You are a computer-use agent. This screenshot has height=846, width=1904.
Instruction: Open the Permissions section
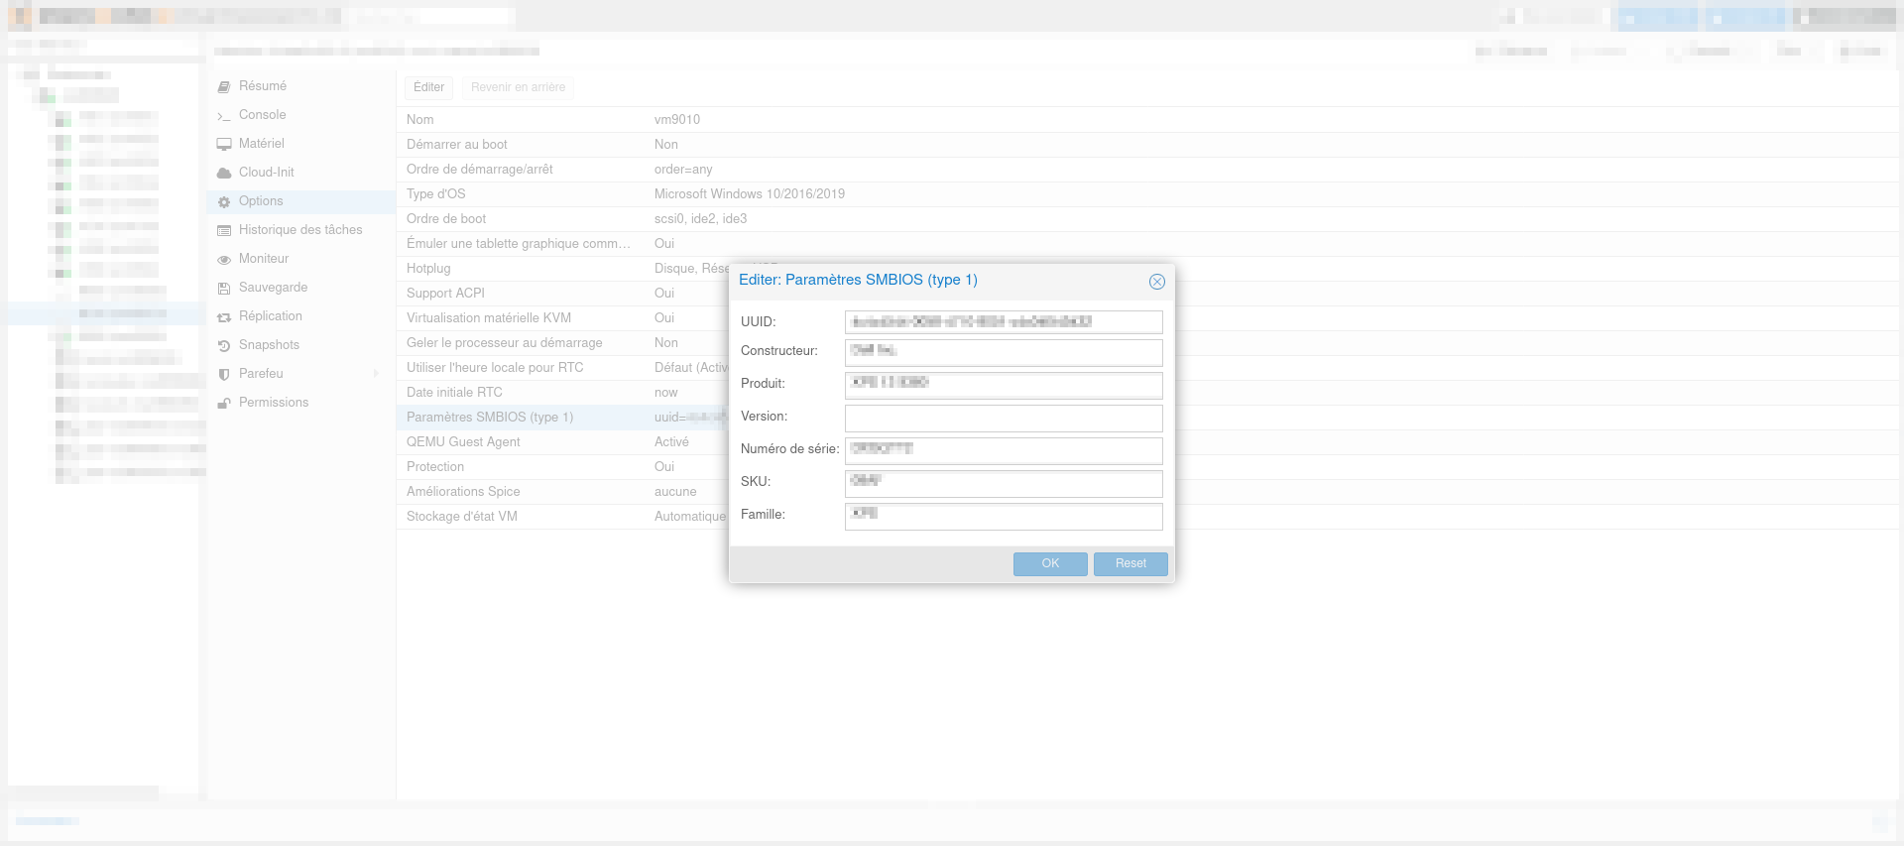(300, 403)
